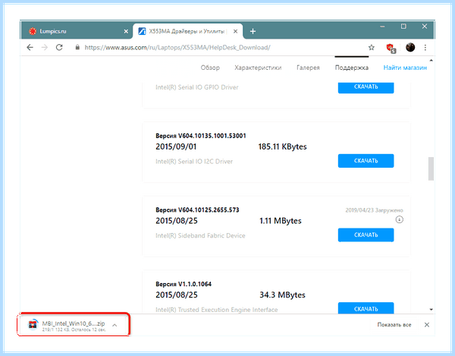This screenshot has width=455, height=356.
Task: Open the Характеристики page tab
Action: pos(258,68)
